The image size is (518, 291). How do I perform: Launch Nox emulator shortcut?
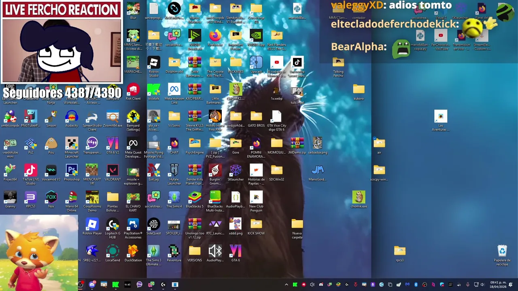(51, 200)
